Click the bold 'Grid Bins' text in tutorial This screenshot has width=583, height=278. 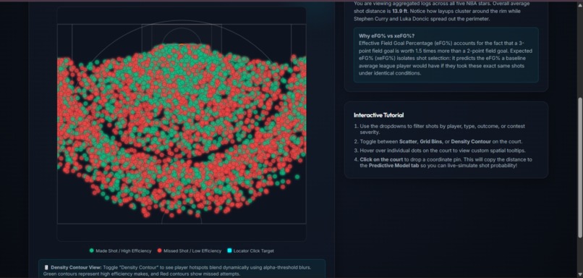pyautogui.click(x=431, y=141)
